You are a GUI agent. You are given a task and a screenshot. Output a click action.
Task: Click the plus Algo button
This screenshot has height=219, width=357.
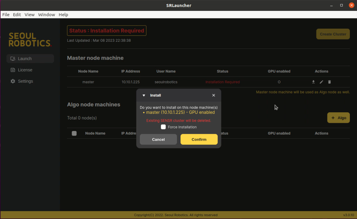click(x=338, y=118)
